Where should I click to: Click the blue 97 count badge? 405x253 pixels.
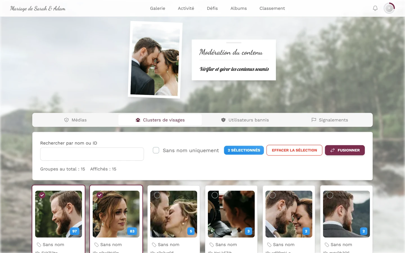(75, 231)
